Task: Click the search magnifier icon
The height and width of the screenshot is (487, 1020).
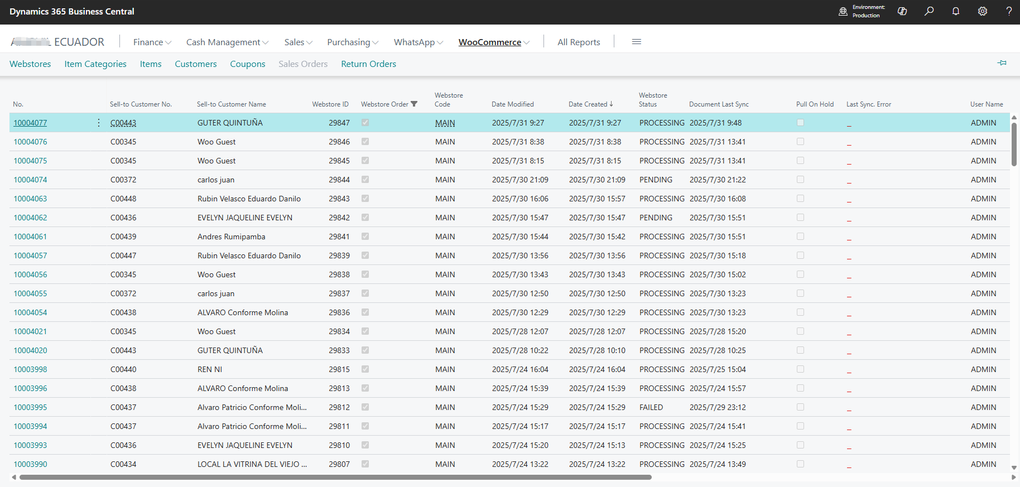Action: 929,11
